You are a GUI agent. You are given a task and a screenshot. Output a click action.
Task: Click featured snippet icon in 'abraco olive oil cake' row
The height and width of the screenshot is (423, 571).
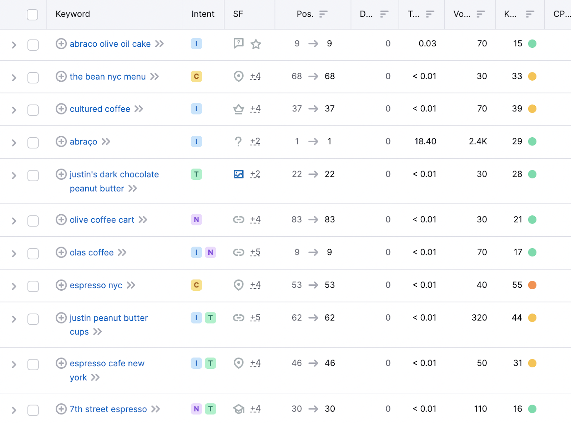click(x=238, y=44)
